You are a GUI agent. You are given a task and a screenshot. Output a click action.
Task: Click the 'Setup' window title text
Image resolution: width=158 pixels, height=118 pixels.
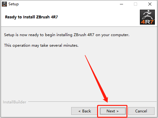[x=13, y=4]
